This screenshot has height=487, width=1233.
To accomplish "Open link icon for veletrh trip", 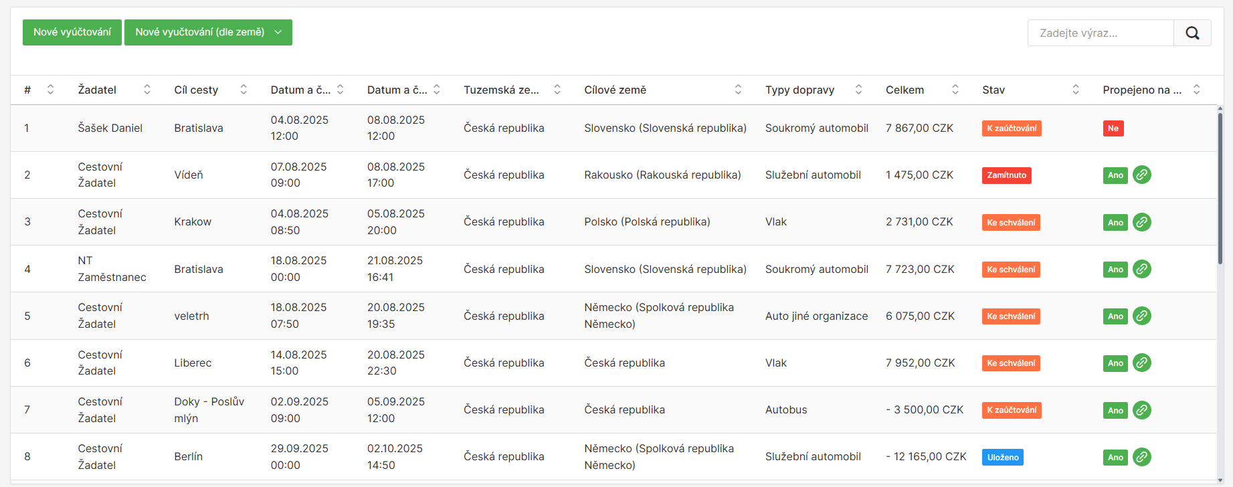I will [1142, 316].
